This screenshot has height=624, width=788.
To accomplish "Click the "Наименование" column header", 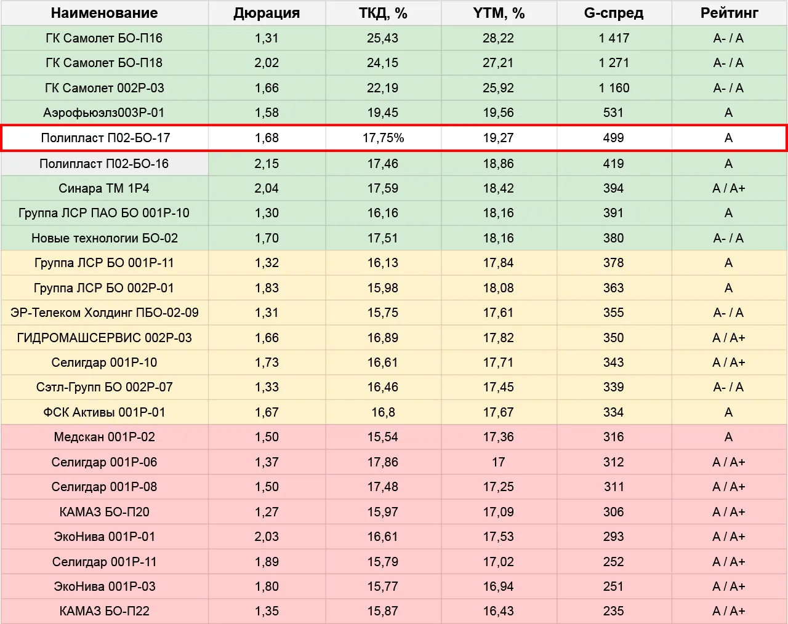I will 104,13.
